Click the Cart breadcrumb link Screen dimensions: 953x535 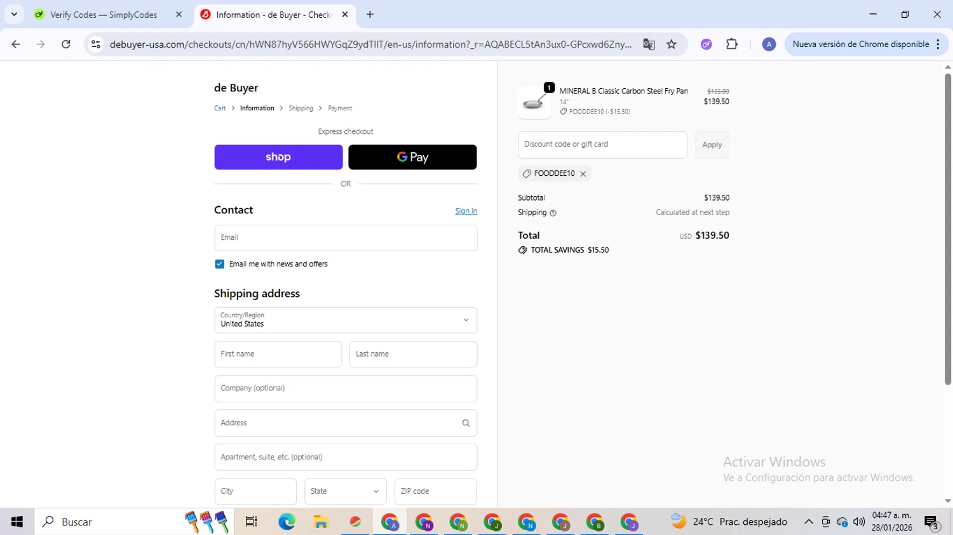coord(220,109)
